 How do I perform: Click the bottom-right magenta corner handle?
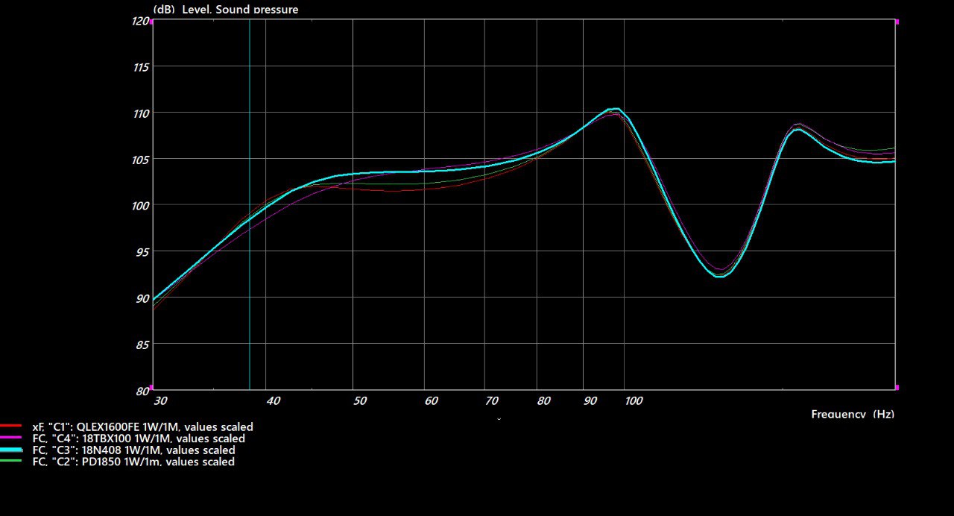[896, 388]
